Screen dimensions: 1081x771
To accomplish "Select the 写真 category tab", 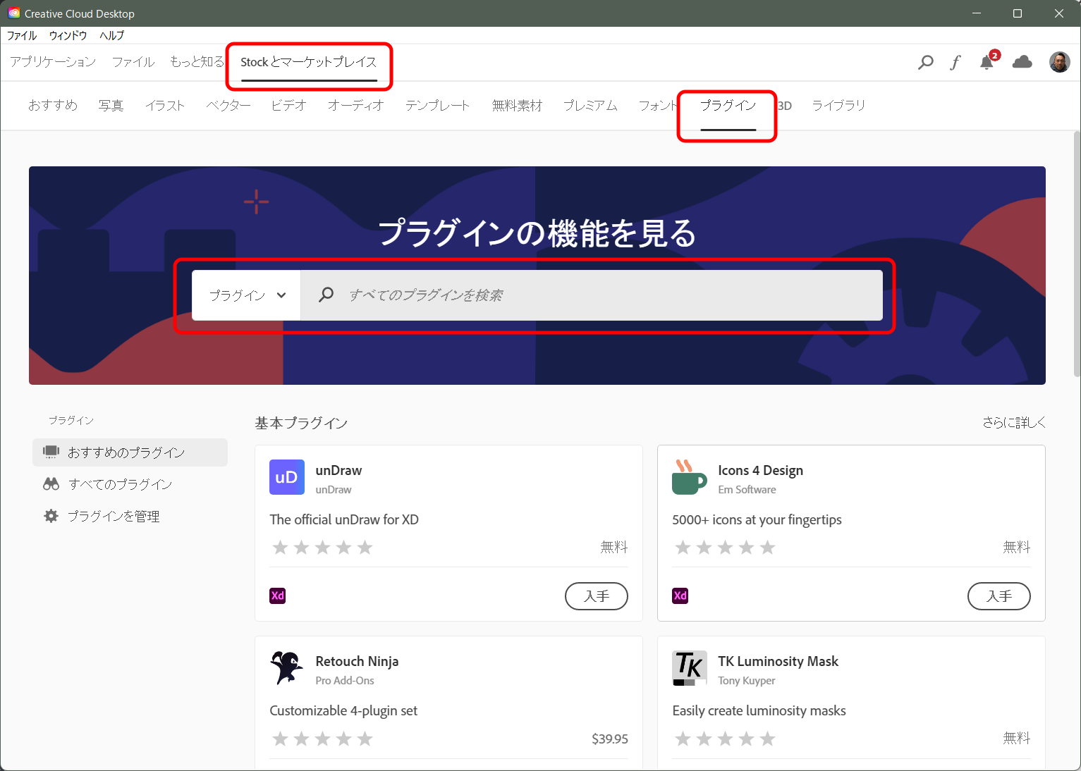I will [111, 106].
